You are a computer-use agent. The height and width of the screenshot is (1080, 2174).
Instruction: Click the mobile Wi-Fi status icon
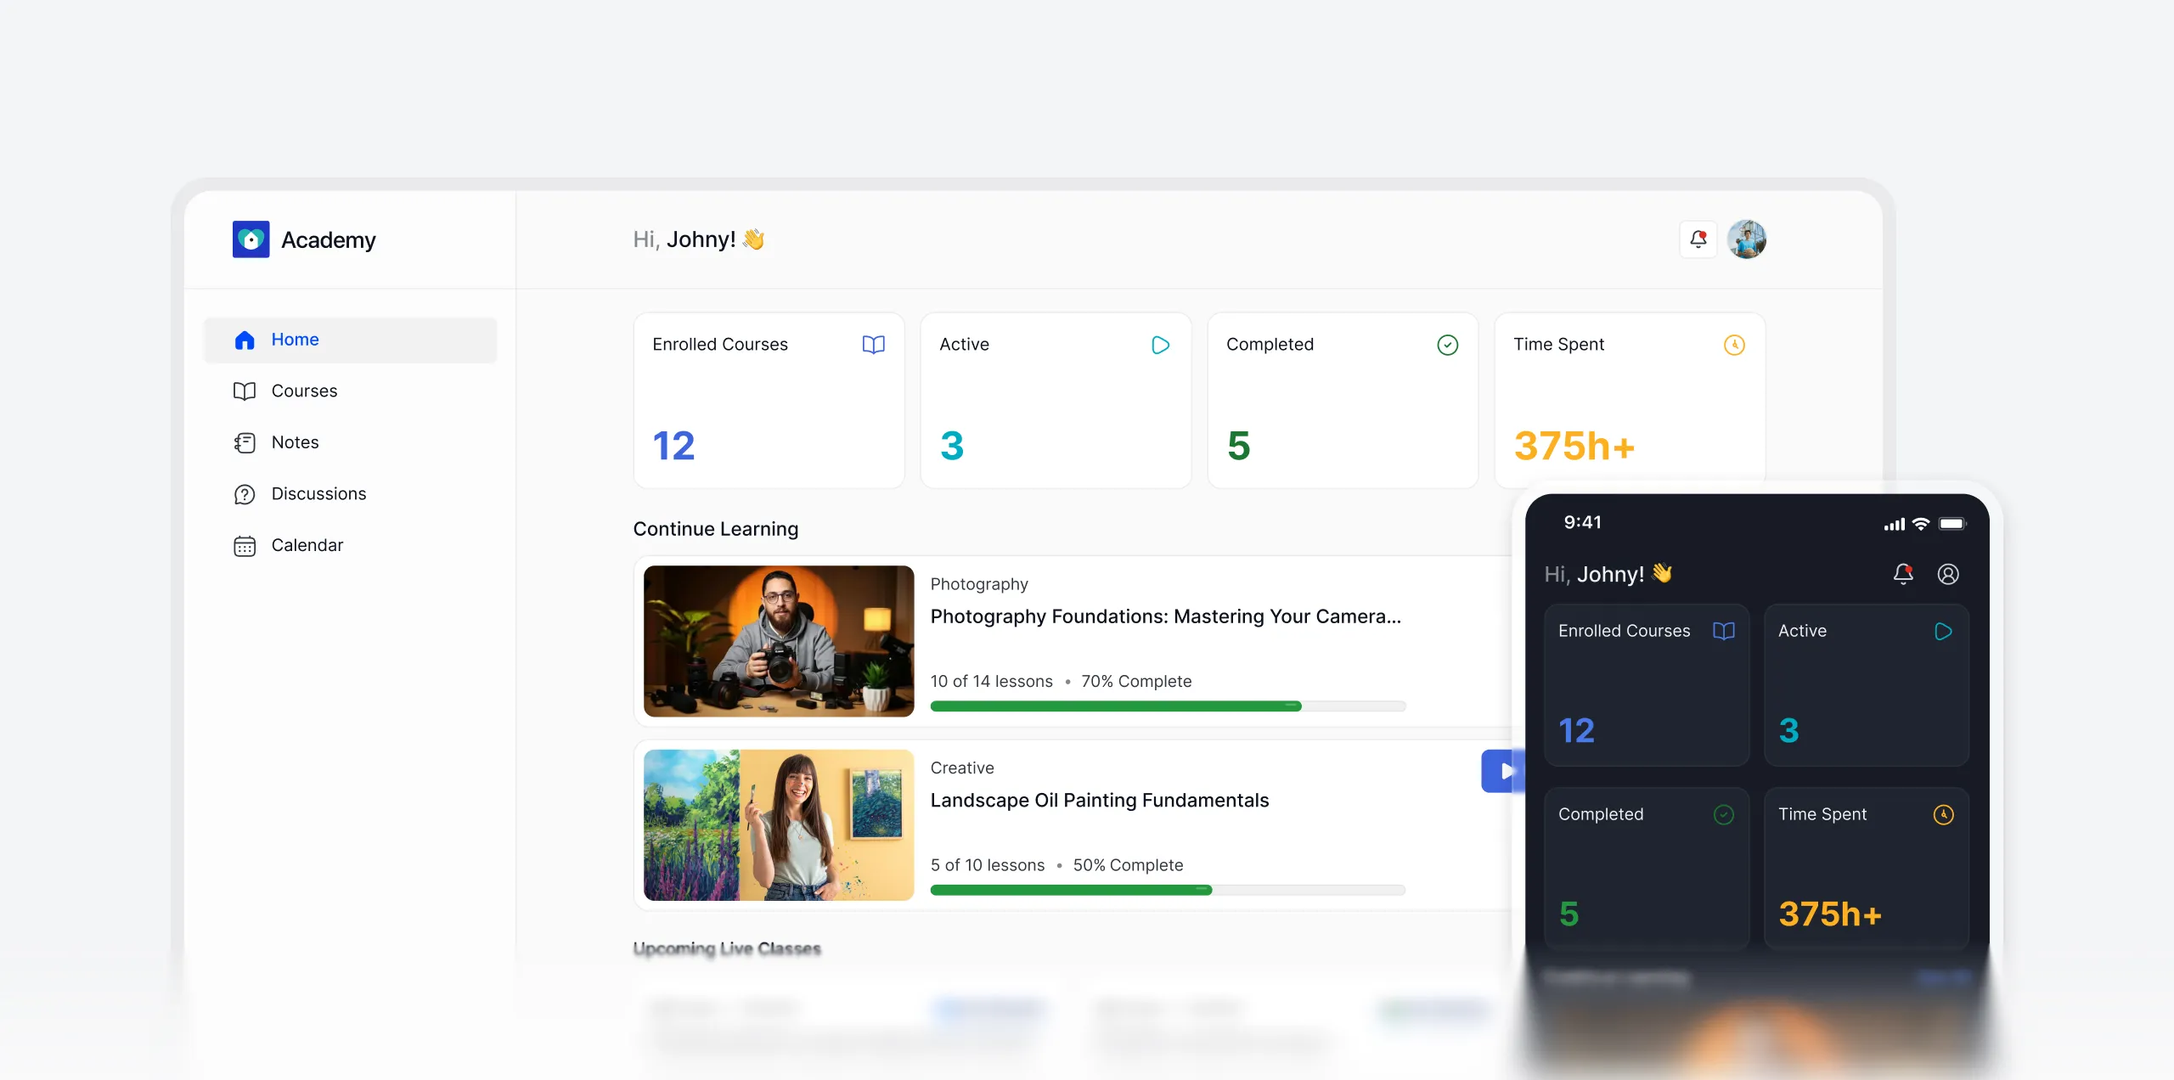1921,524
